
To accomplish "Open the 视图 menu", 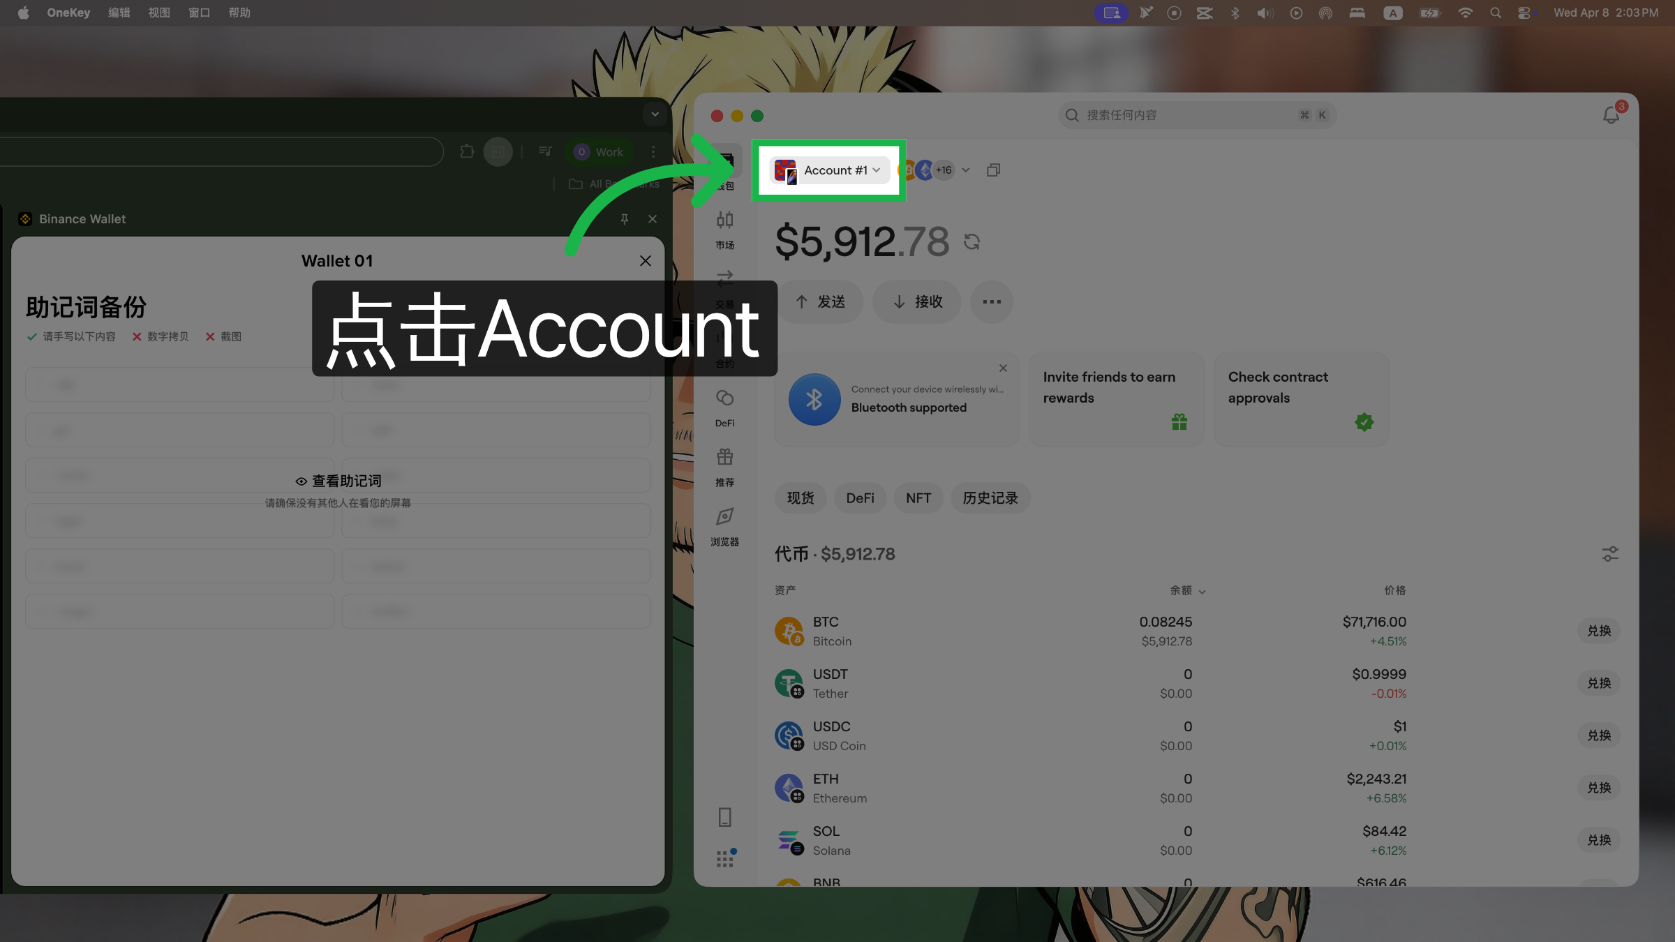I will (159, 13).
